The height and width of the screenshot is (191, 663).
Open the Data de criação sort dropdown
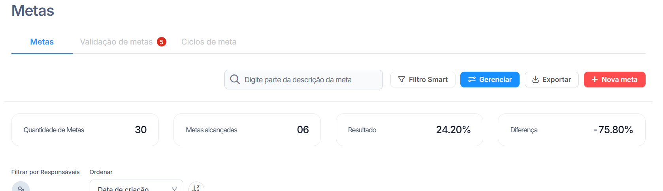tap(136, 185)
